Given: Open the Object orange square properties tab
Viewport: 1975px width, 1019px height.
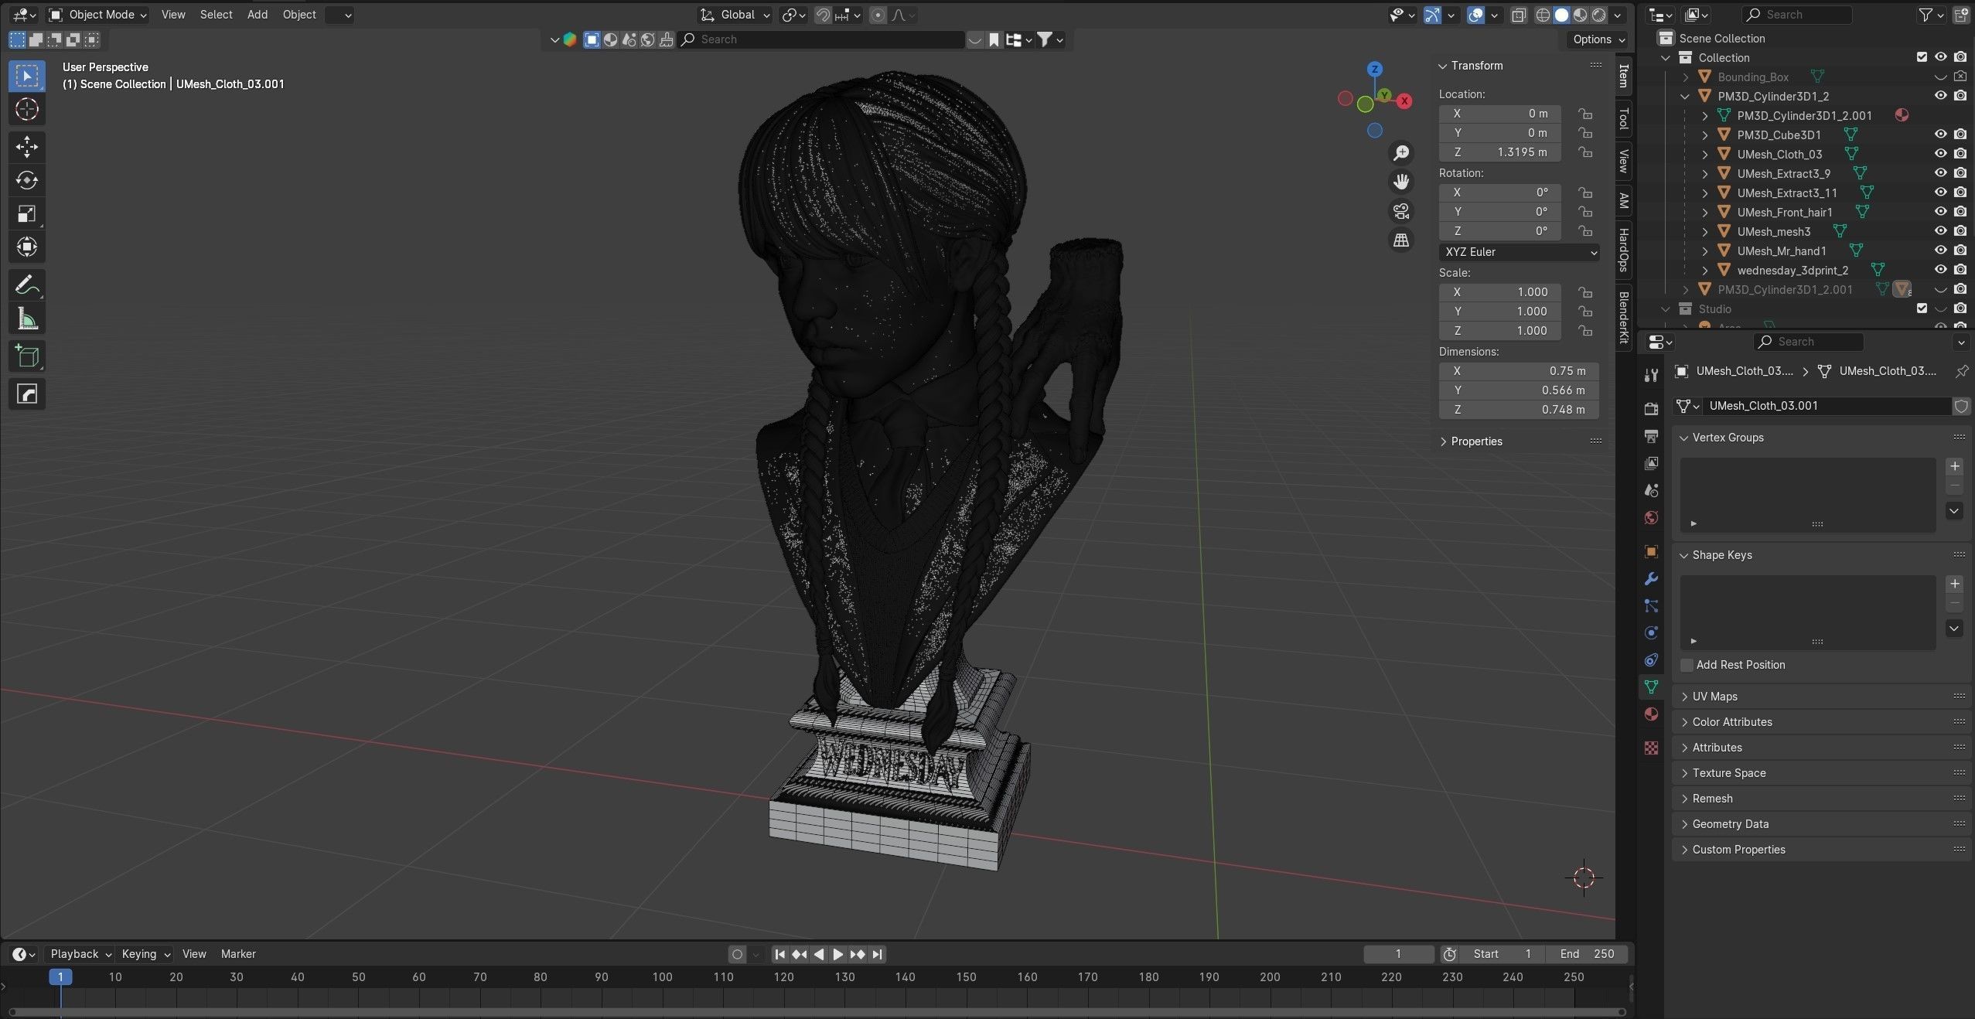Looking at the screenshot, I should pos(1651,551).
